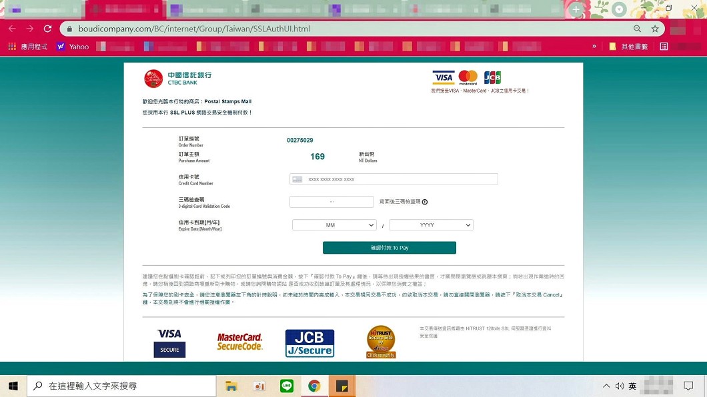
Task: Open a new browser tab with plus
Action: click(x=576, y=9)
